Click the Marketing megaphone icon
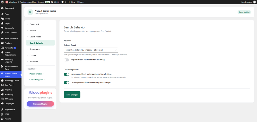The image size is (257, 122). click(x=2, y=94)
